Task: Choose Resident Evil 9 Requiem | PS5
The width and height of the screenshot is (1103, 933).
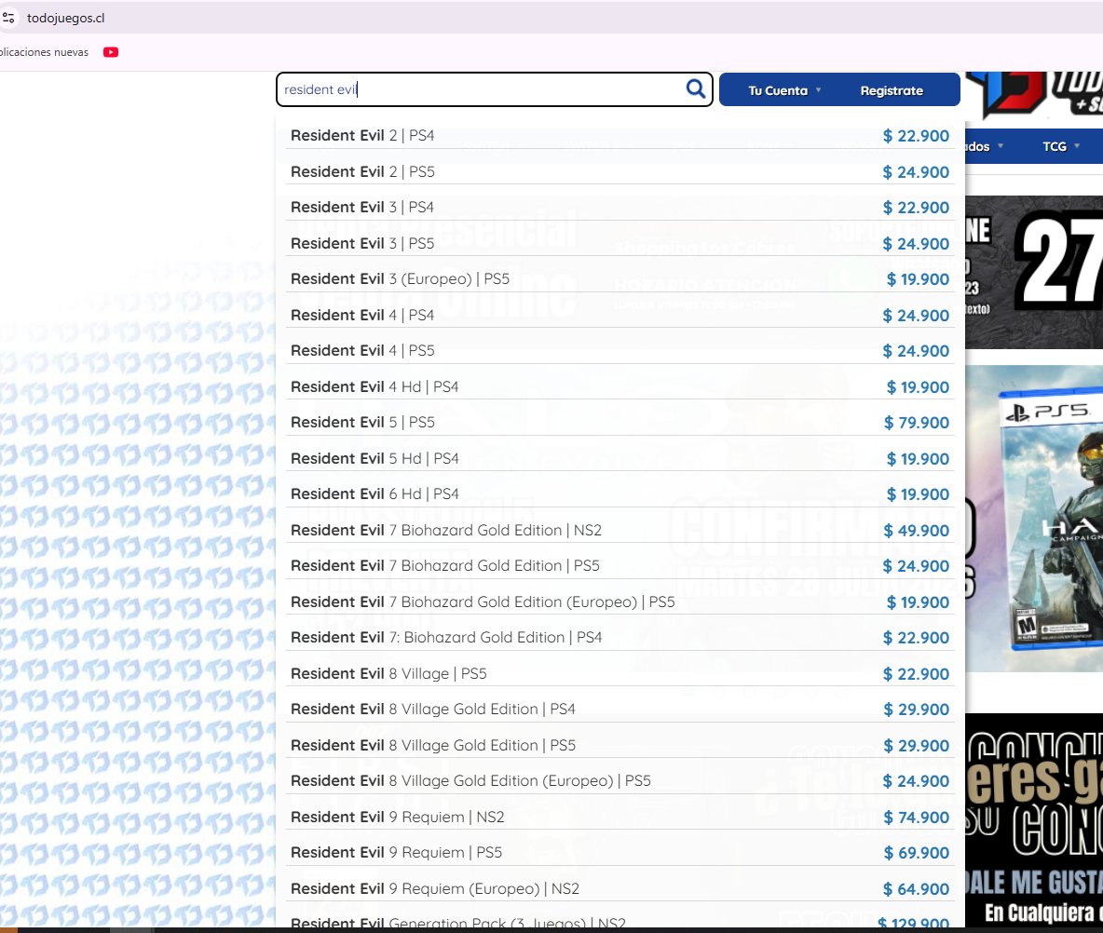Action: 620,853
